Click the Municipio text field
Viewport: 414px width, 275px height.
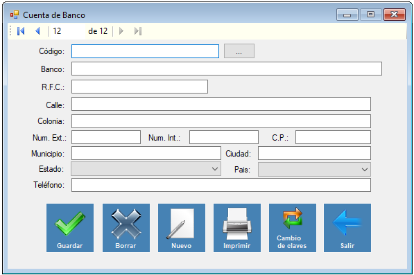tap(146, 153)
